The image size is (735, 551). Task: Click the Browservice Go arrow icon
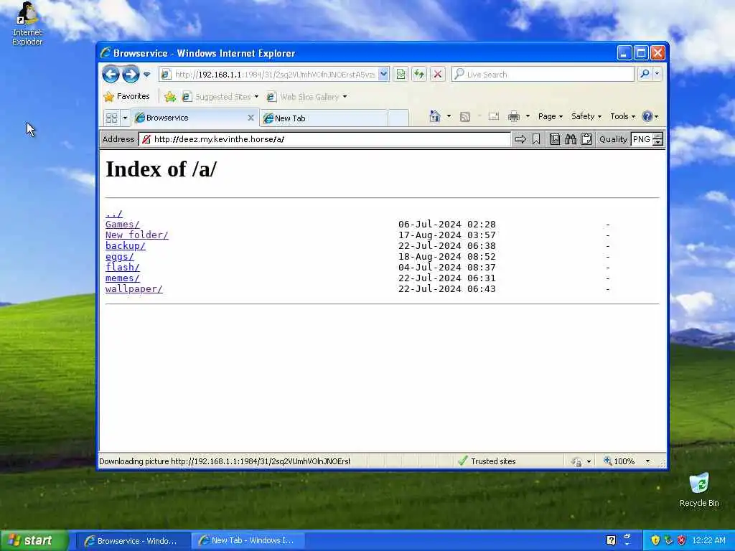(520, 139)
